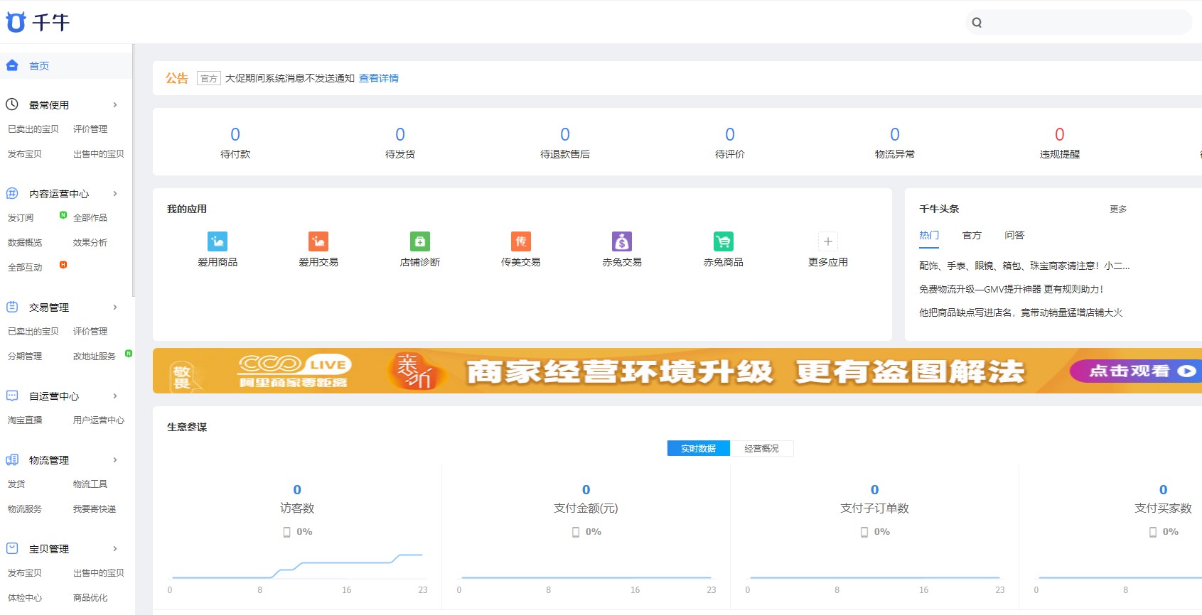Open 物流工具 in the sidebar
Image resolution: width=1202 pixels, height=615 pixels.
[x=90, y=484]
